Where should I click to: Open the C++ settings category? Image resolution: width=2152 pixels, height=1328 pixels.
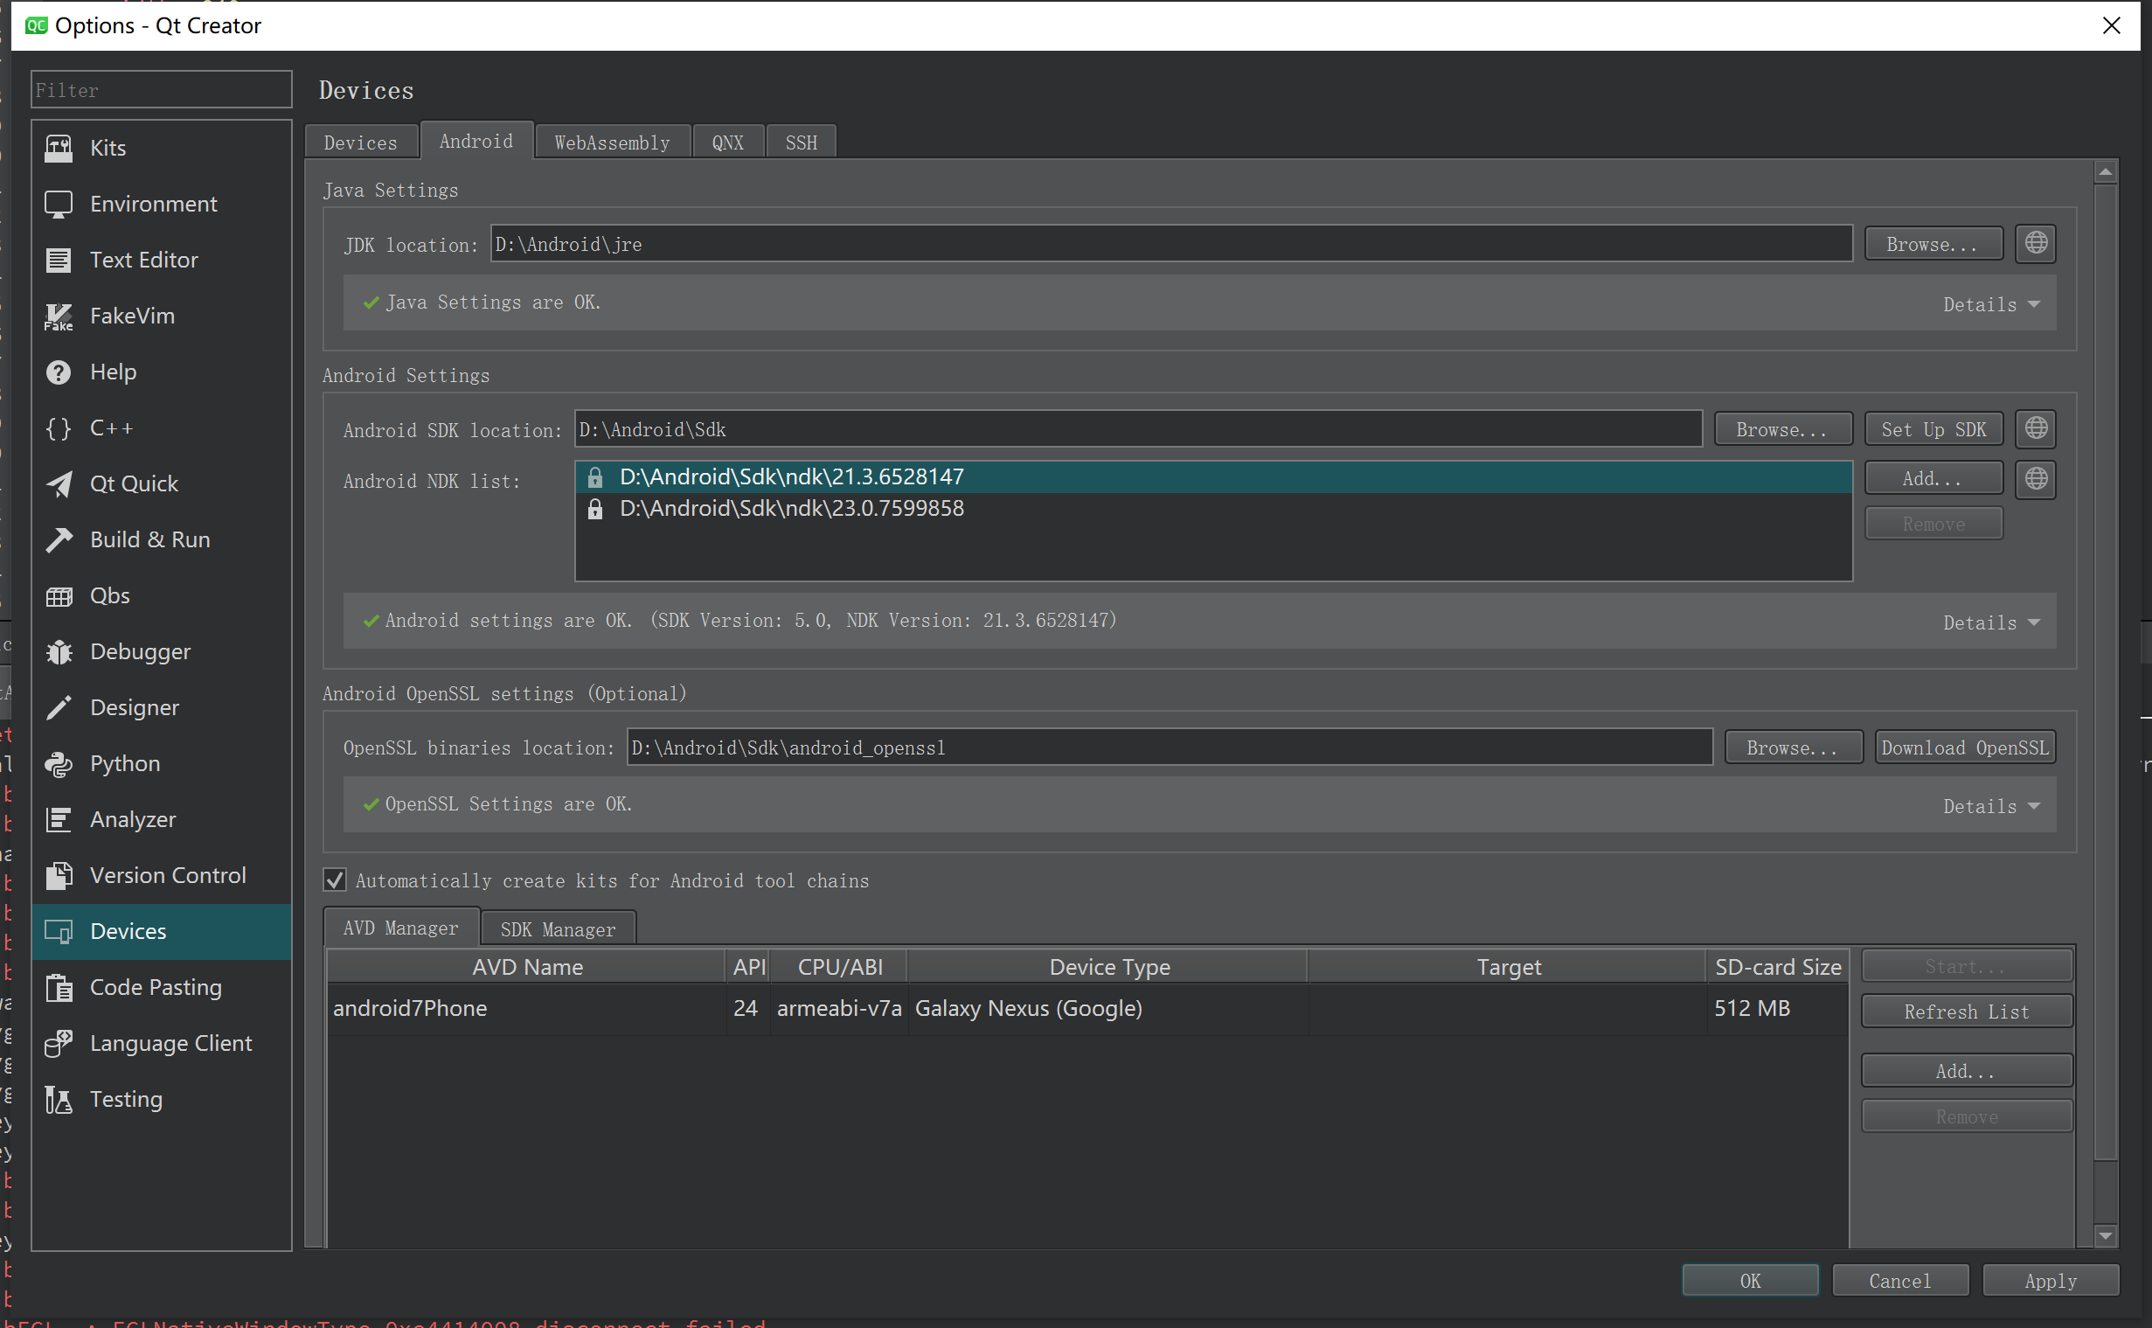(x=162, y=428)
